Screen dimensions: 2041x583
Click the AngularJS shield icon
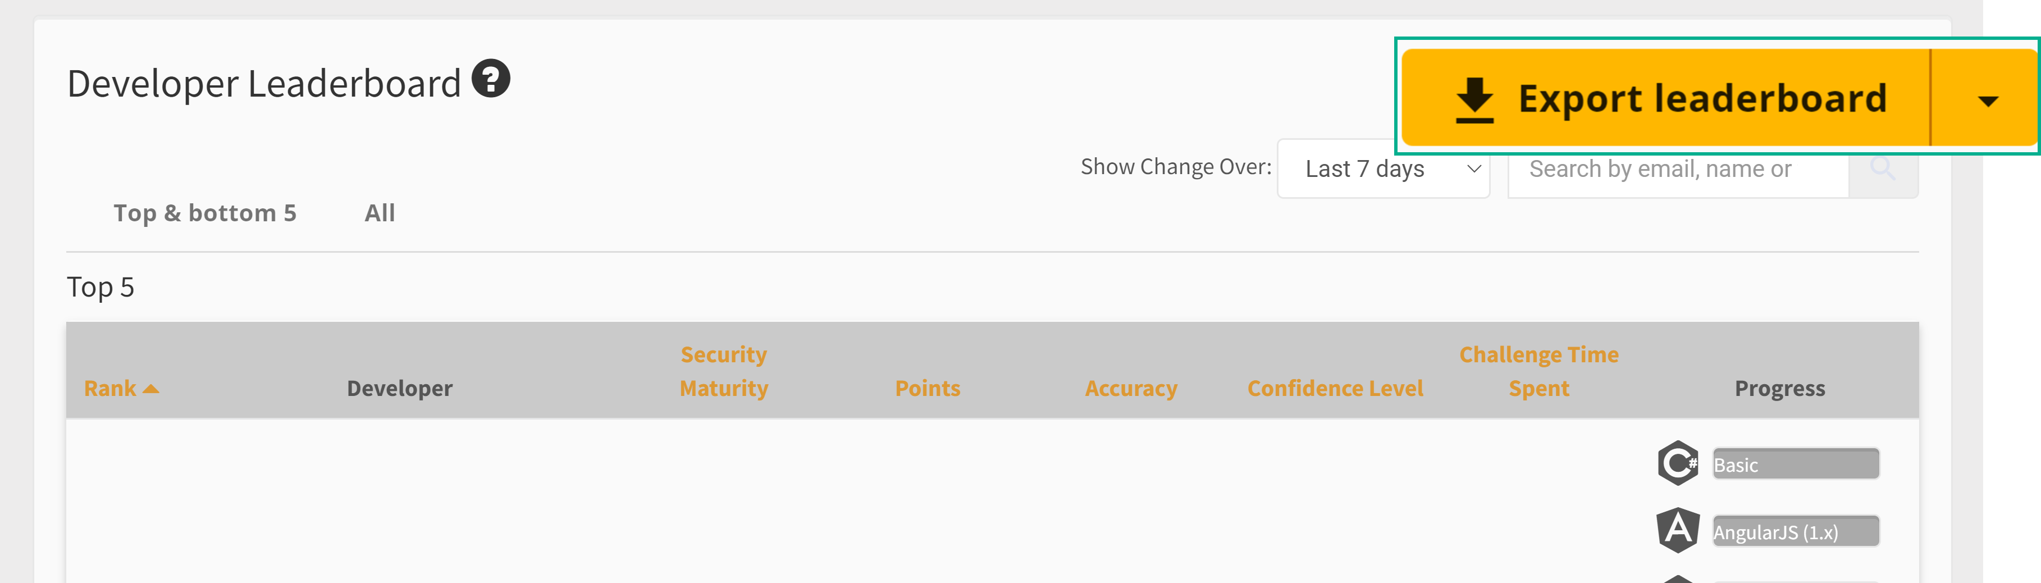[1677, 531]
